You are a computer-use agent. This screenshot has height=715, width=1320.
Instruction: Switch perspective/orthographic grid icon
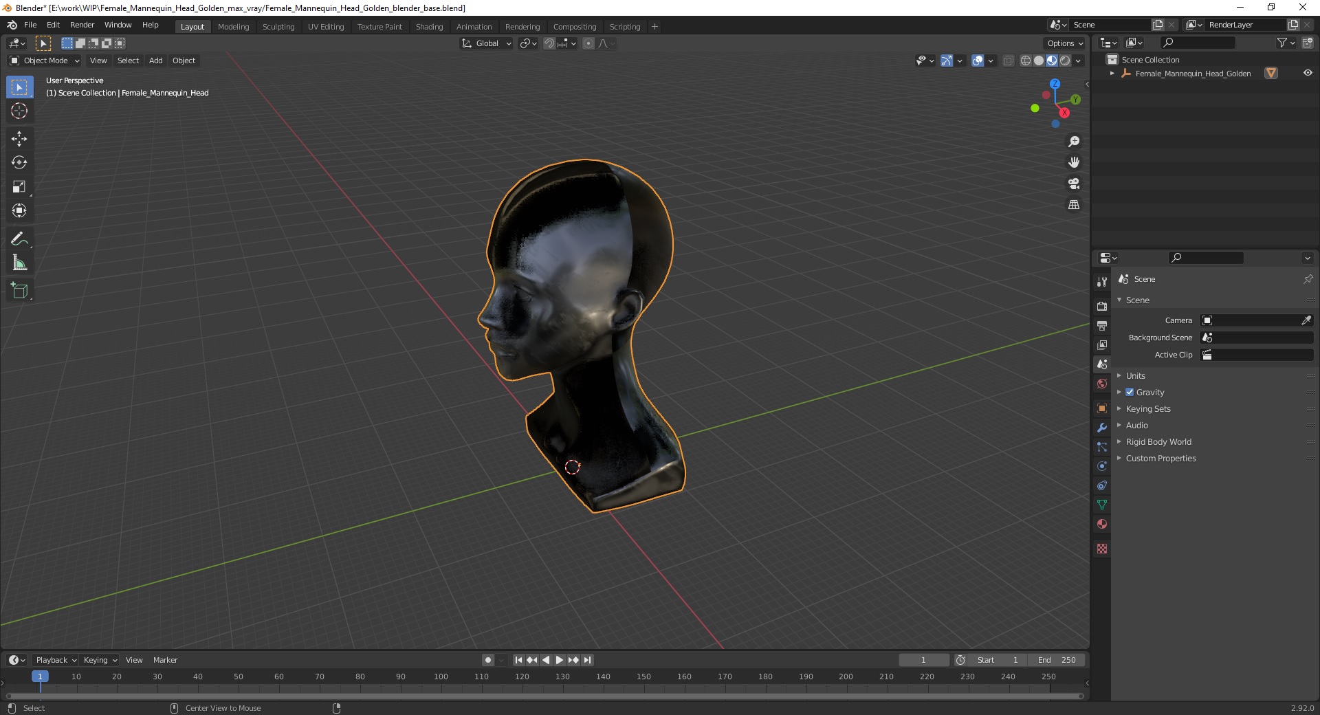(1073, 205)
